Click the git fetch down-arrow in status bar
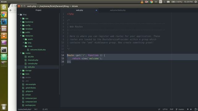The width and height of the screenshot is (198, 111). pos(188,109)
